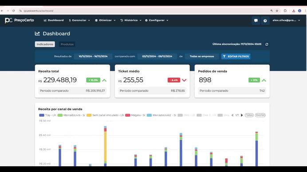The height and width of the screenshot is (172, 307).
Task: Click compared value 742
Action: (x=262, y=91)
